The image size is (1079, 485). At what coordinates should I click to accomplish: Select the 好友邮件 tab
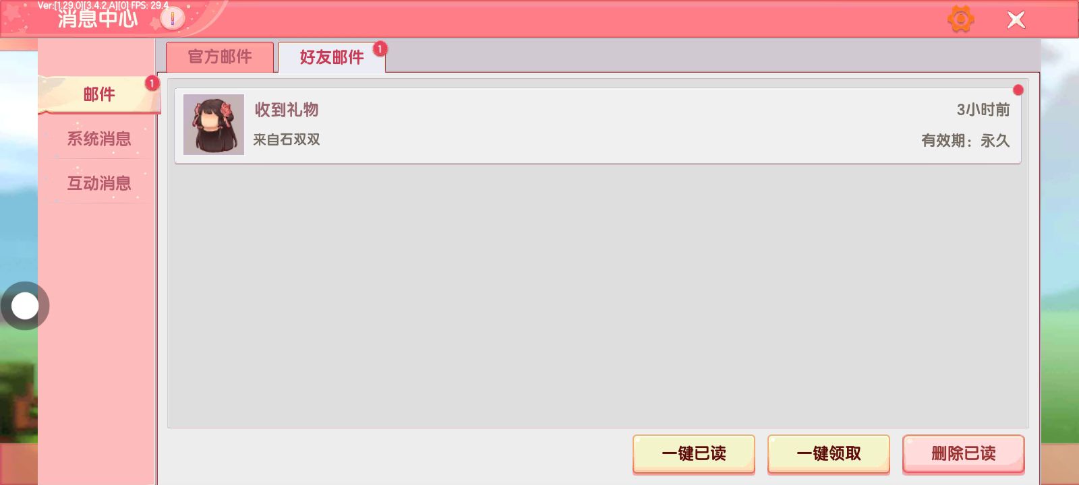[332, 57]
